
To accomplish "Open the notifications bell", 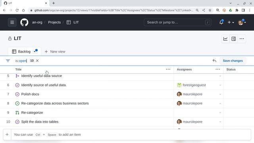I will (221, 22).
